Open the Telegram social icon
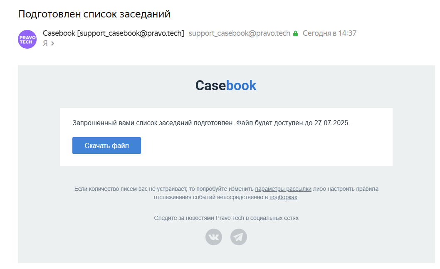Screen dimensions: 440x269 (x=239, y=237)
